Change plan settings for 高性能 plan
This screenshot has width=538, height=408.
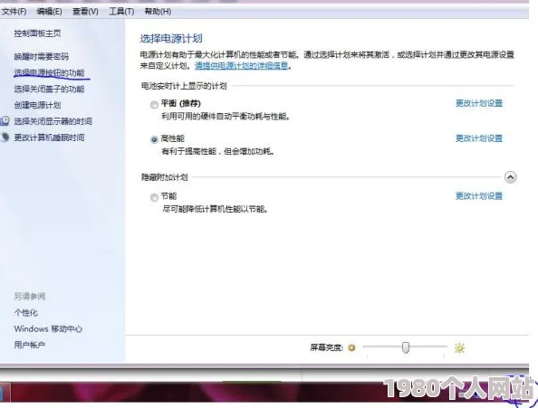[x=479, y=138]
